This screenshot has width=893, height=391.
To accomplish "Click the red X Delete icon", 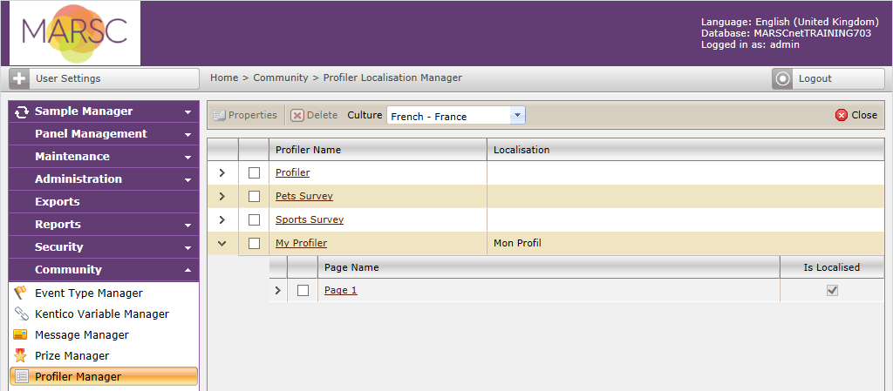I will 297,115.
